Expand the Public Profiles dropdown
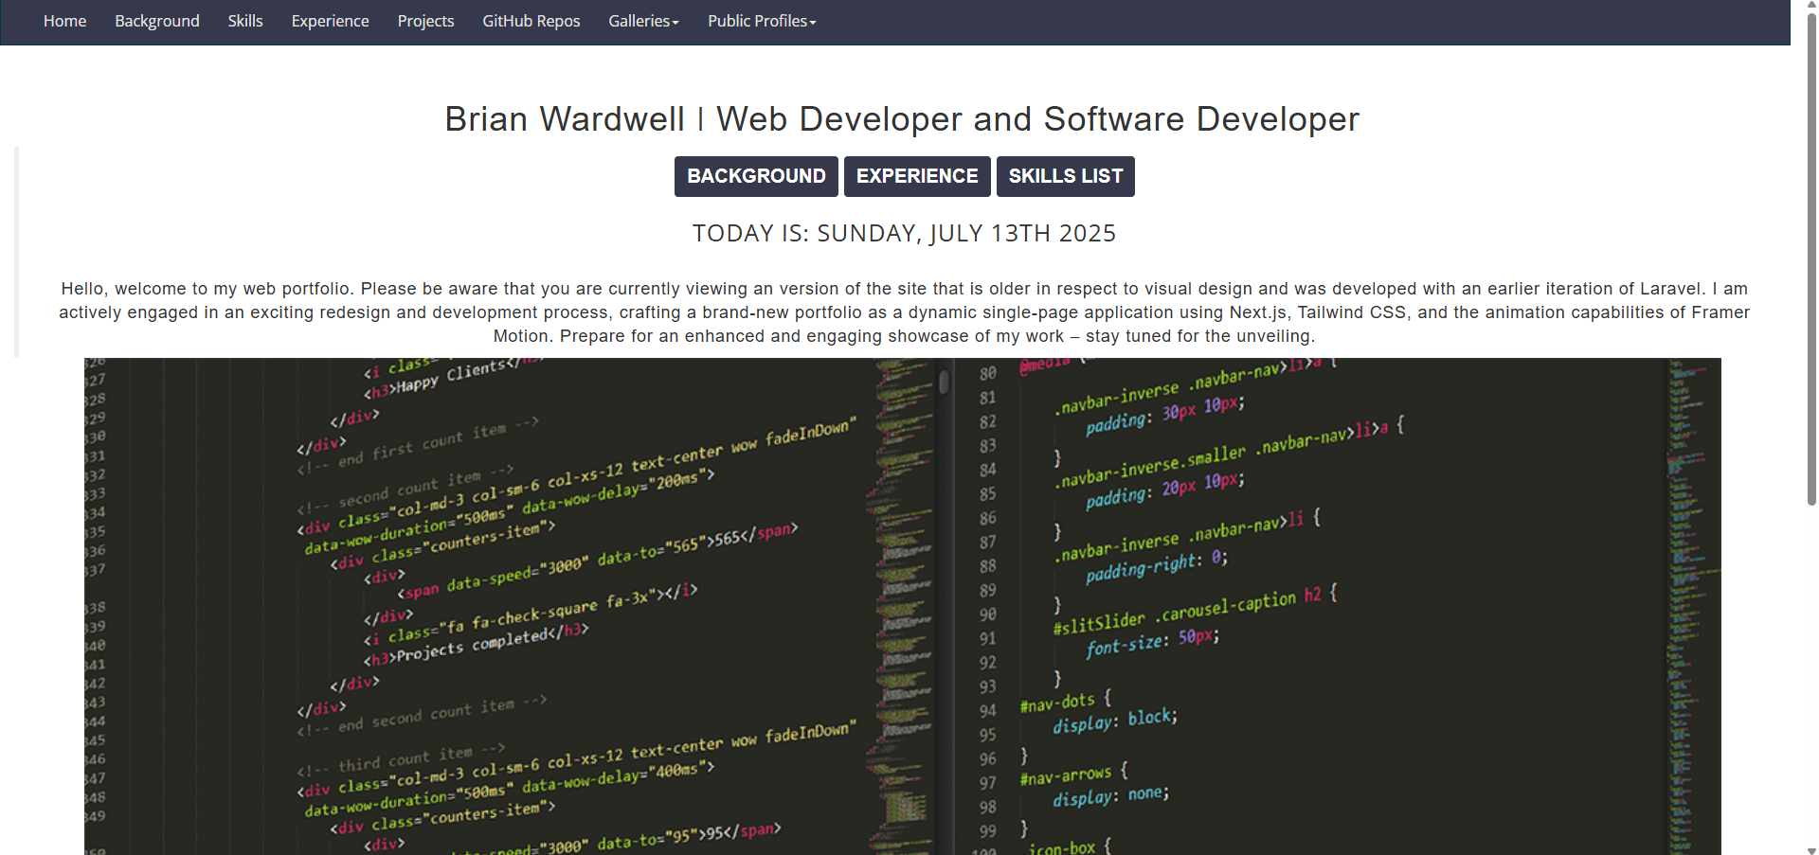This screenshot has height=855, width=1819. pyautogui.click(x=761, y=21)
